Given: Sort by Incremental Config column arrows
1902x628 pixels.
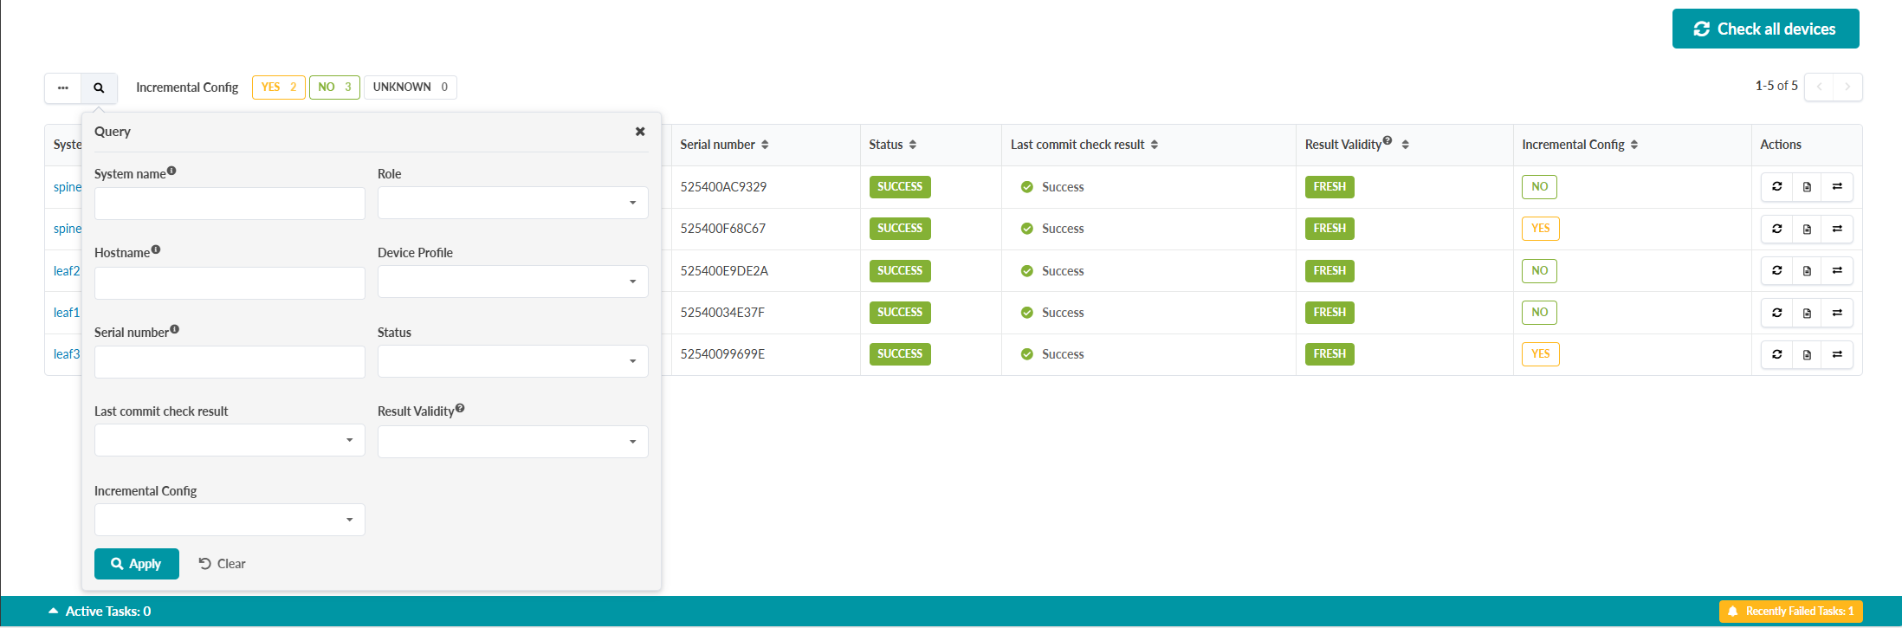Looking at the screenshot, I should pyautogui.click(x=1634, y=145).
